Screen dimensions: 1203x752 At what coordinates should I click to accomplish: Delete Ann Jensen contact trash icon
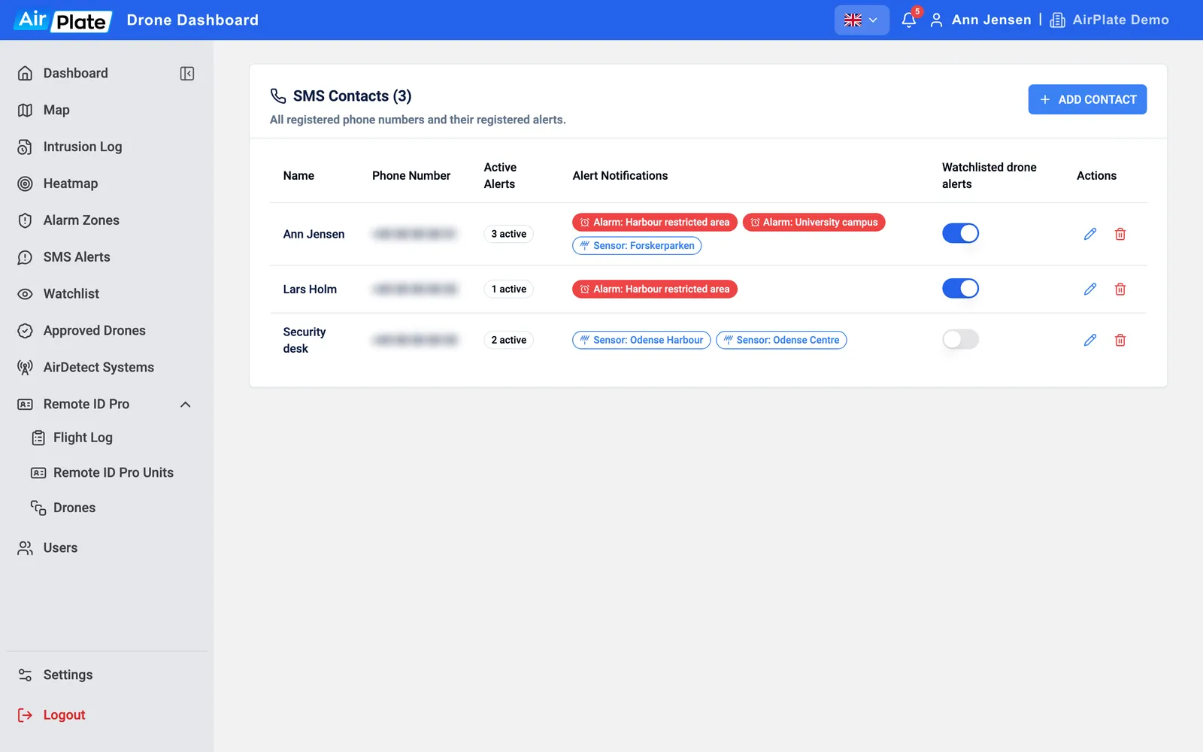1120,234
